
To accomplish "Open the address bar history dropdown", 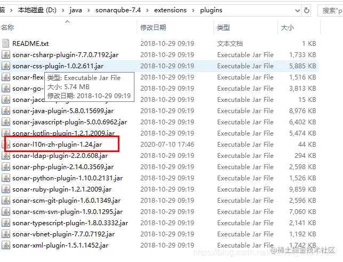I will pos(298,11).
